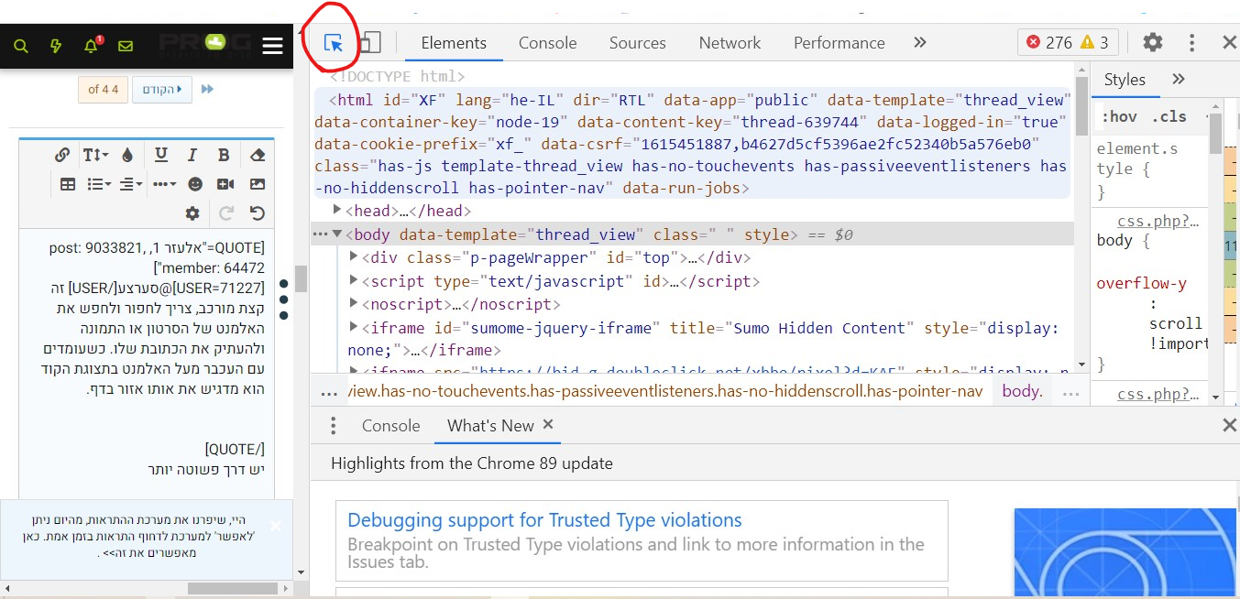The image size is (1240, 599).
Task: Switch to the Console tab in top bar
Action: click(548, 43)
